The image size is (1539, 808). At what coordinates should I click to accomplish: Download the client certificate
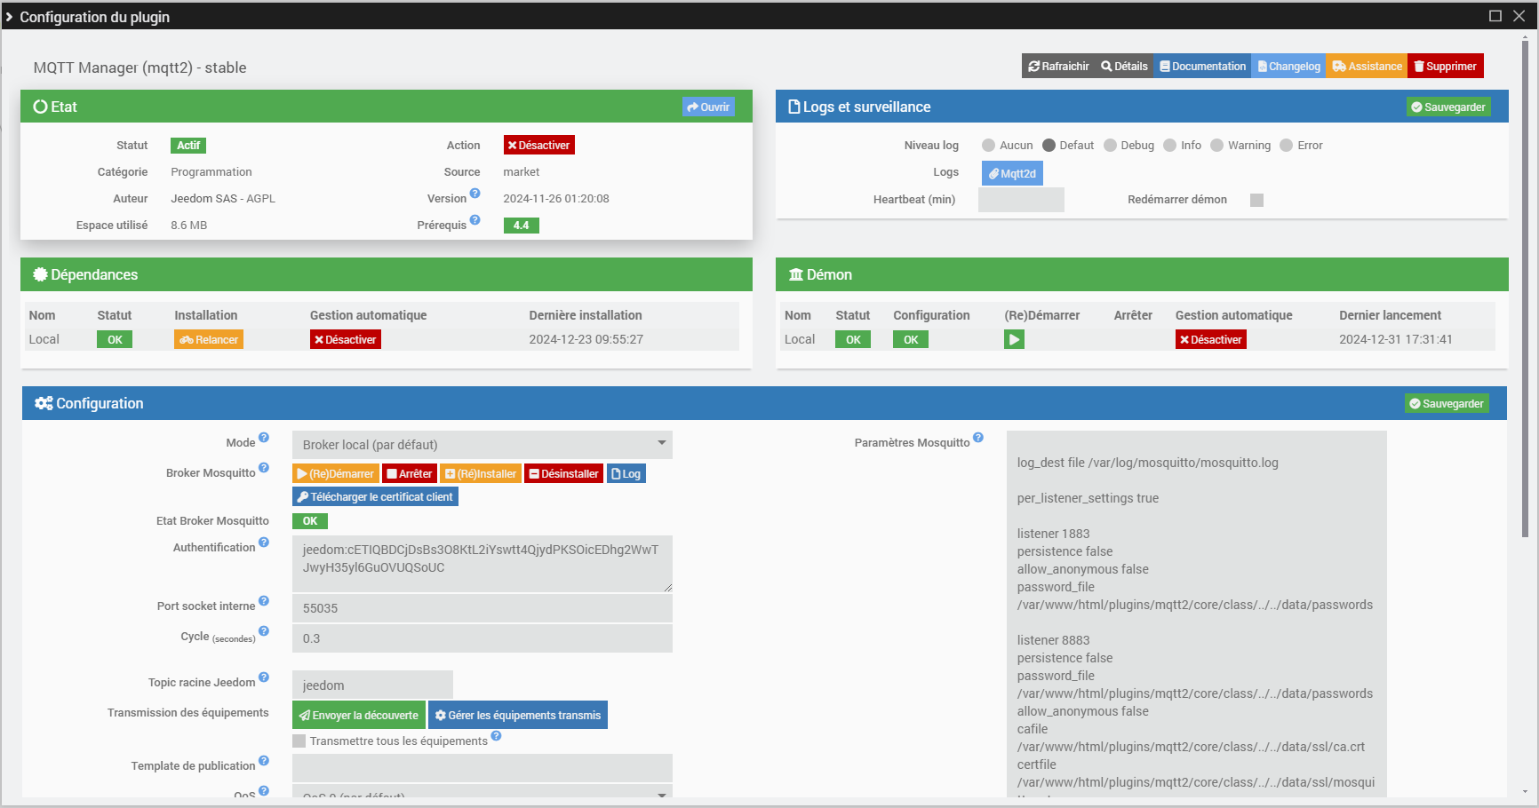tap(375, 497)
